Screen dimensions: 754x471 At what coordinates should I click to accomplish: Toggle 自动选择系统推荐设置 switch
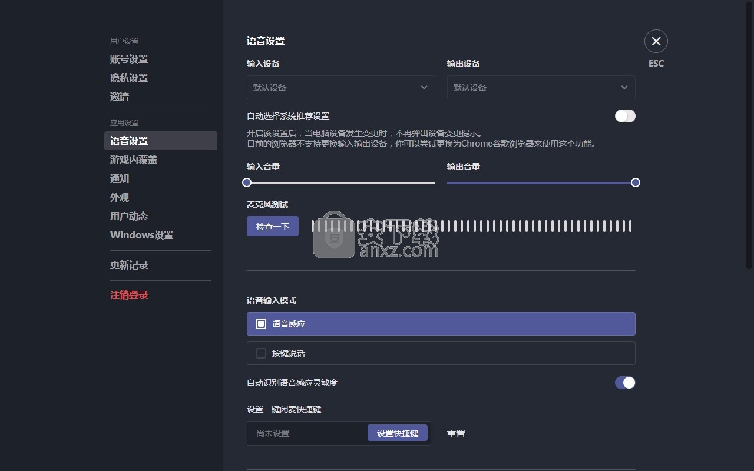[625, 116]
